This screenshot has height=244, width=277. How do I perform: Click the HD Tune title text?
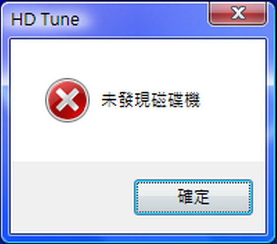pos(45,19)
